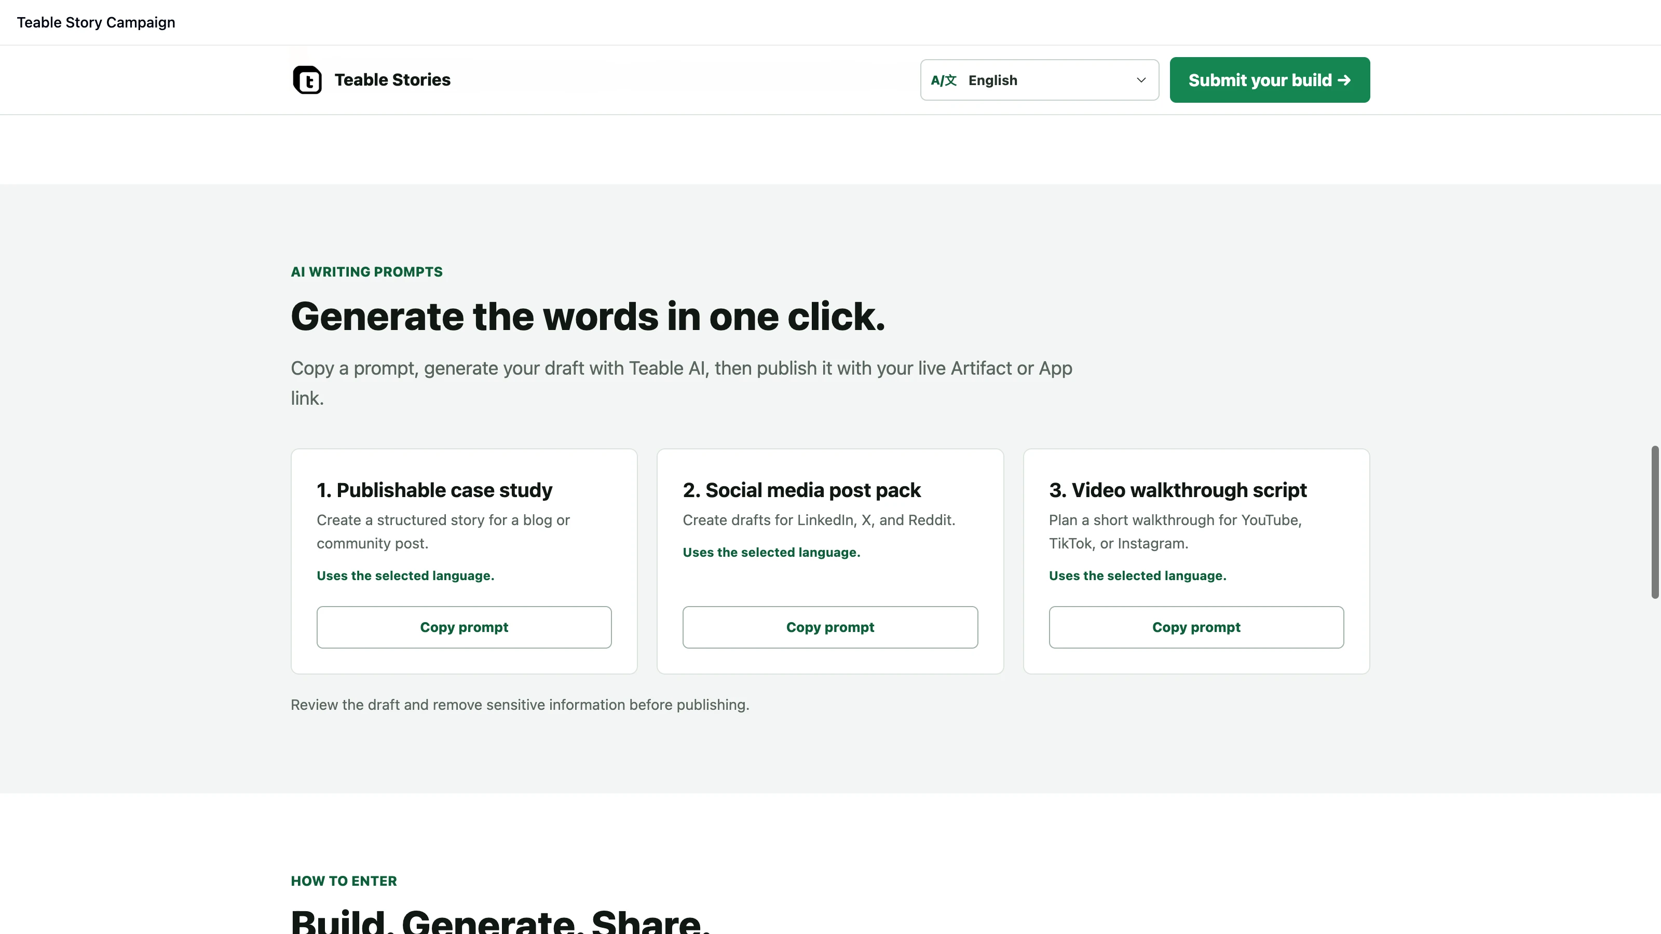
Task: Click the 'HOW TO ENTER' section label
Action: point(344,881)
